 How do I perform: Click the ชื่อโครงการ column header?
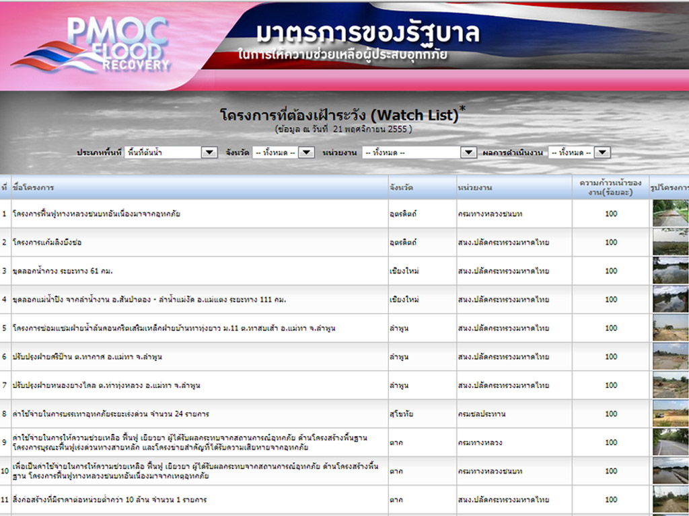(x=34, y=187)
